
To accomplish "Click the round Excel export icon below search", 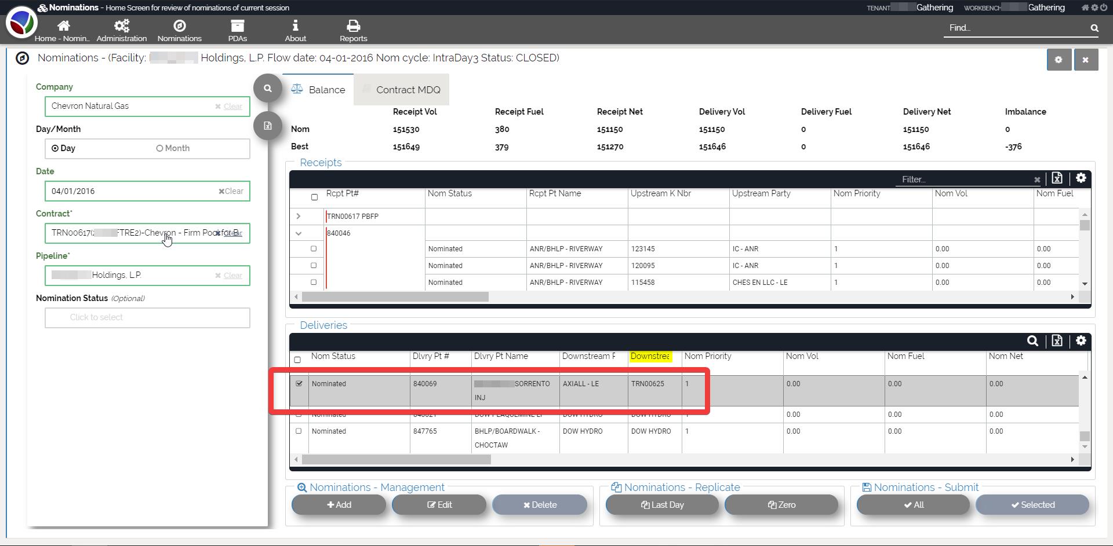I will 267,126.
